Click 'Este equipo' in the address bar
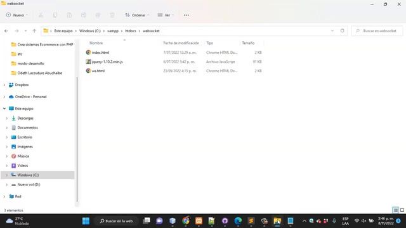Screen dimensions: 406x228 [63, 31]
